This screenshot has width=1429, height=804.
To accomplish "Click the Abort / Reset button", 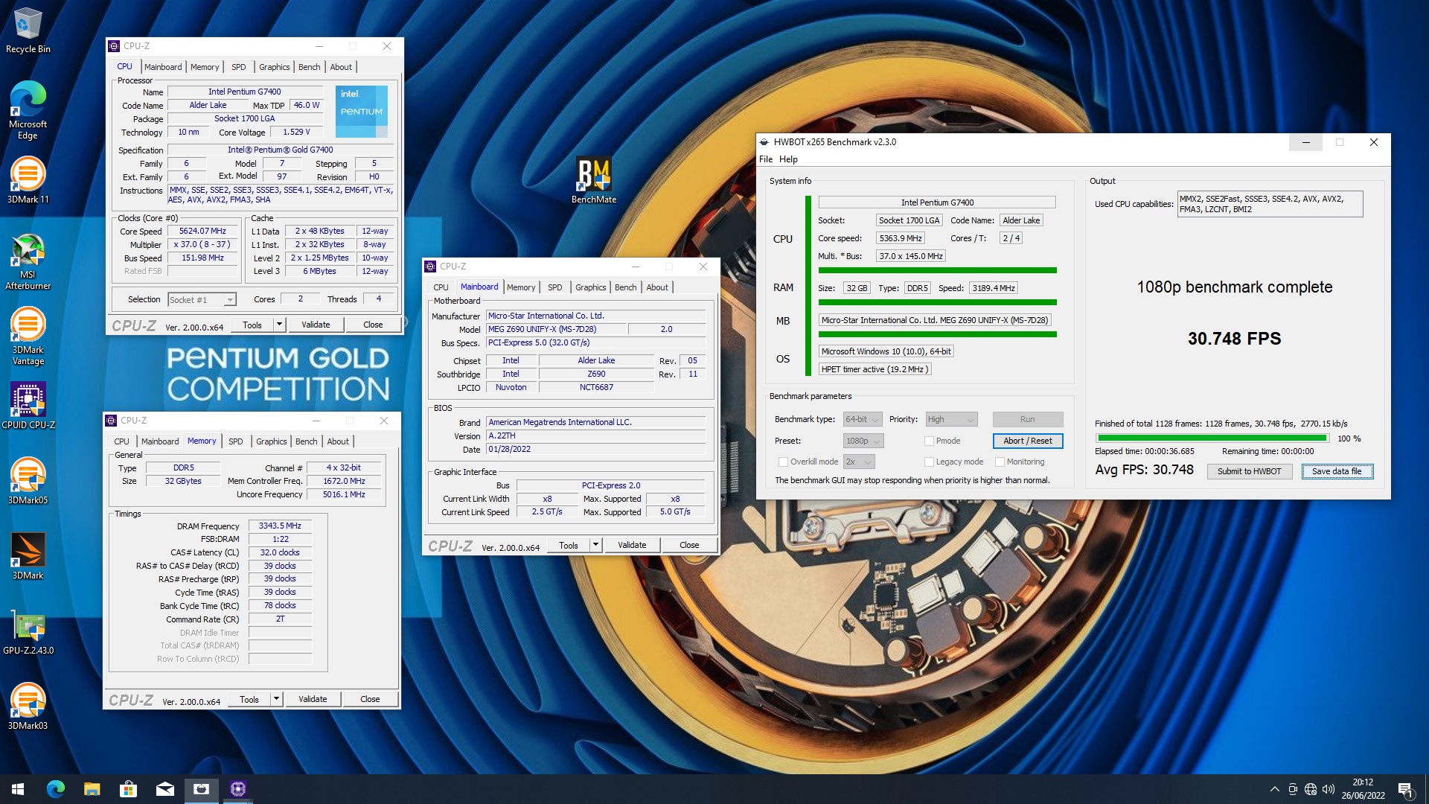I will (1028, 441).
